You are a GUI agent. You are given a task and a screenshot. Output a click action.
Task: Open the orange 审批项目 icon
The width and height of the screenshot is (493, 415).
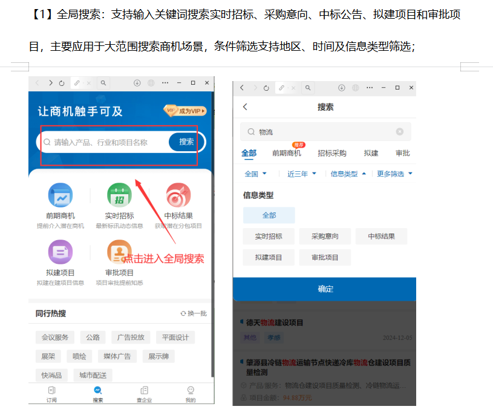119,252
